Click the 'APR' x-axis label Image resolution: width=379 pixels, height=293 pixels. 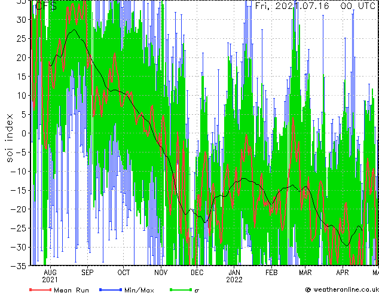tap(343, 273)
